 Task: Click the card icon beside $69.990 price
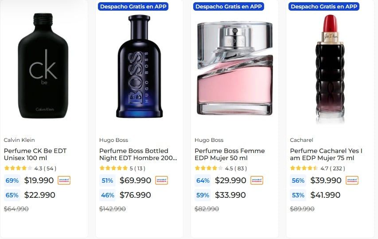click(x=161, y=180)
